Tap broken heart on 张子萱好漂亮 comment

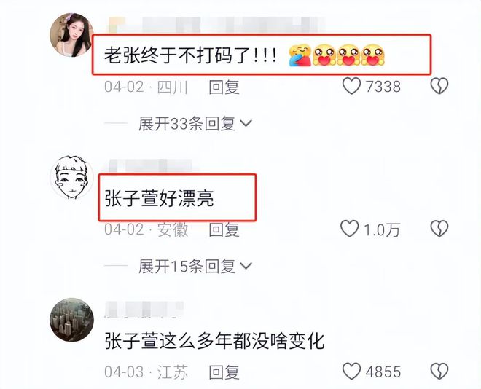tap(439, 229)
